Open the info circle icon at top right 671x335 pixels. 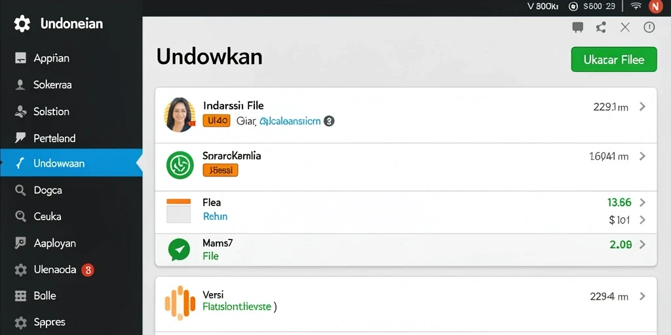click(x=649, y=27)
